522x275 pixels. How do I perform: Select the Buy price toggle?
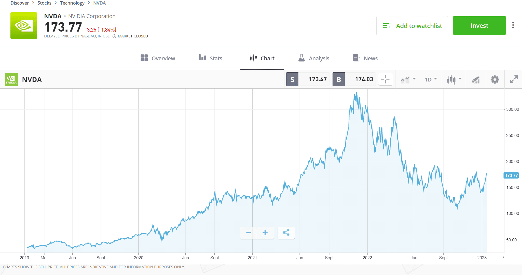[339, 79]
